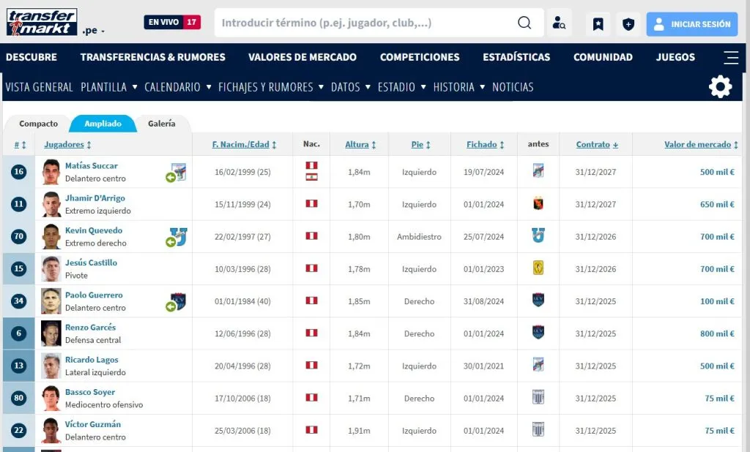The width and height of the screenshot is (750, 452).
Task: Click the Transfermarkt logo
Action: [x=41, y=22]
